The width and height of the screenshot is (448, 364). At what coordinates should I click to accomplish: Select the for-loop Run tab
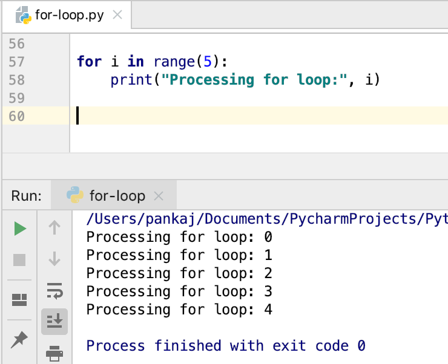click(114, 196)
